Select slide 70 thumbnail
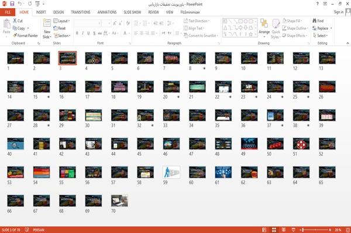 pos(119,201)
